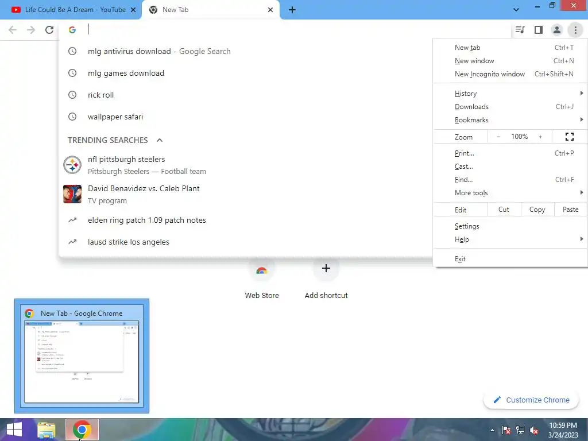Viewport: 588px width, 441px height.
Task: Click the three-dot Chrome menu icon
Action: 575,30
